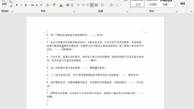
Task: Click the line ending with 欧文
Action: (75, 35)
